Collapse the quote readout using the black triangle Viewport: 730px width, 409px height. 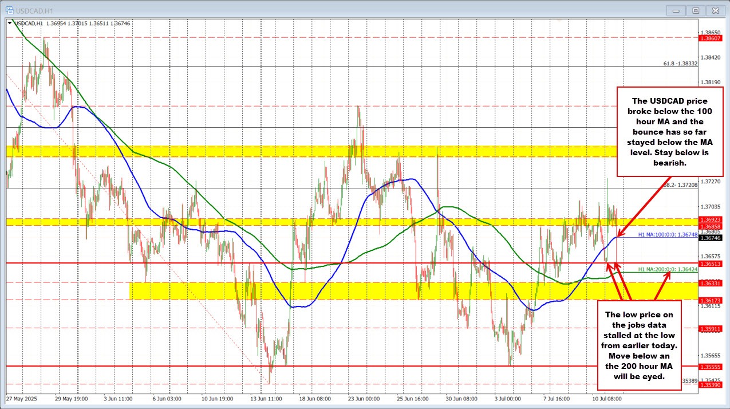click(x=10, y=23)
